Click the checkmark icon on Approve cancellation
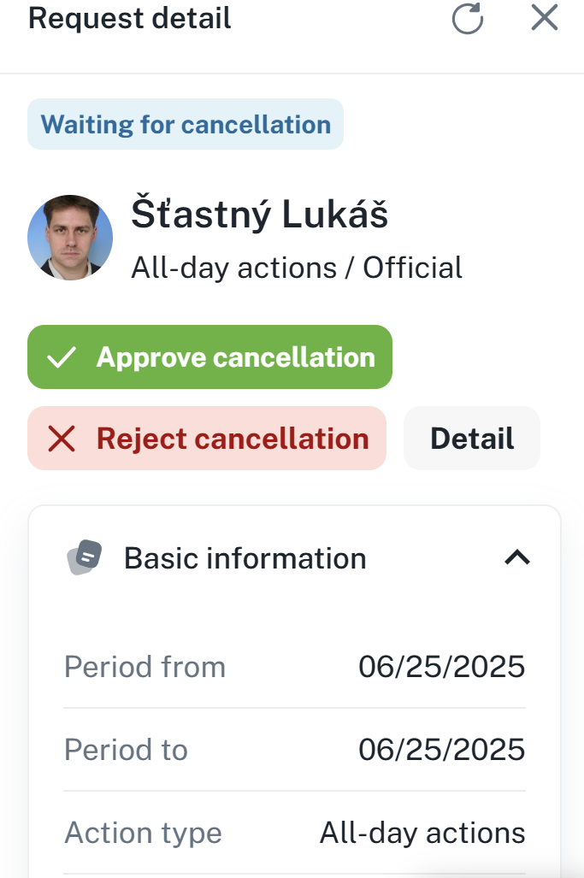The image size is (584, 878). point(62,357)
